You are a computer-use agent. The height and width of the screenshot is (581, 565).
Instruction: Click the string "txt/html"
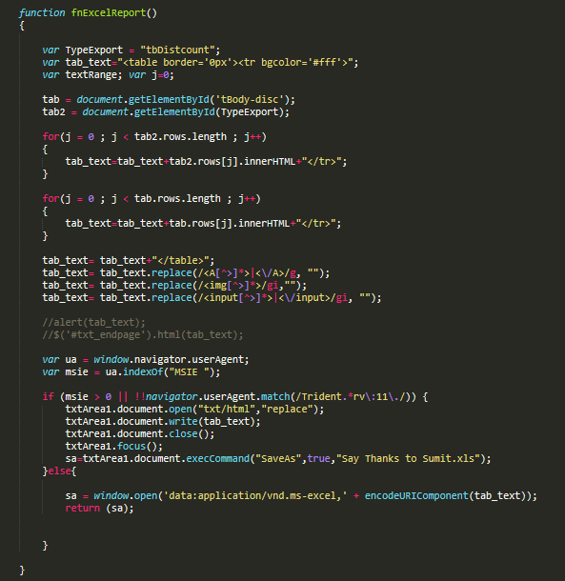tap(227, 409)
